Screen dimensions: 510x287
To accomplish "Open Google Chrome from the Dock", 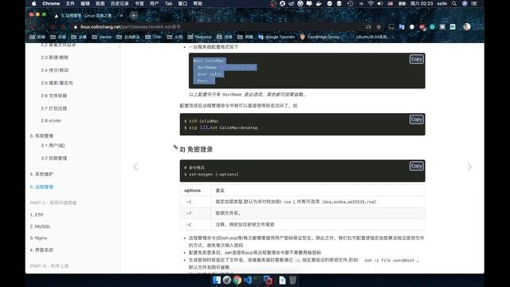I will 237,280.
